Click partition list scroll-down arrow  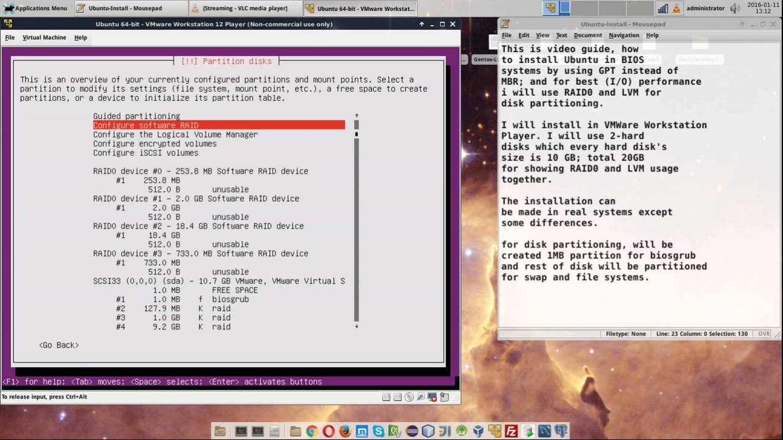(x=356, y=326)
